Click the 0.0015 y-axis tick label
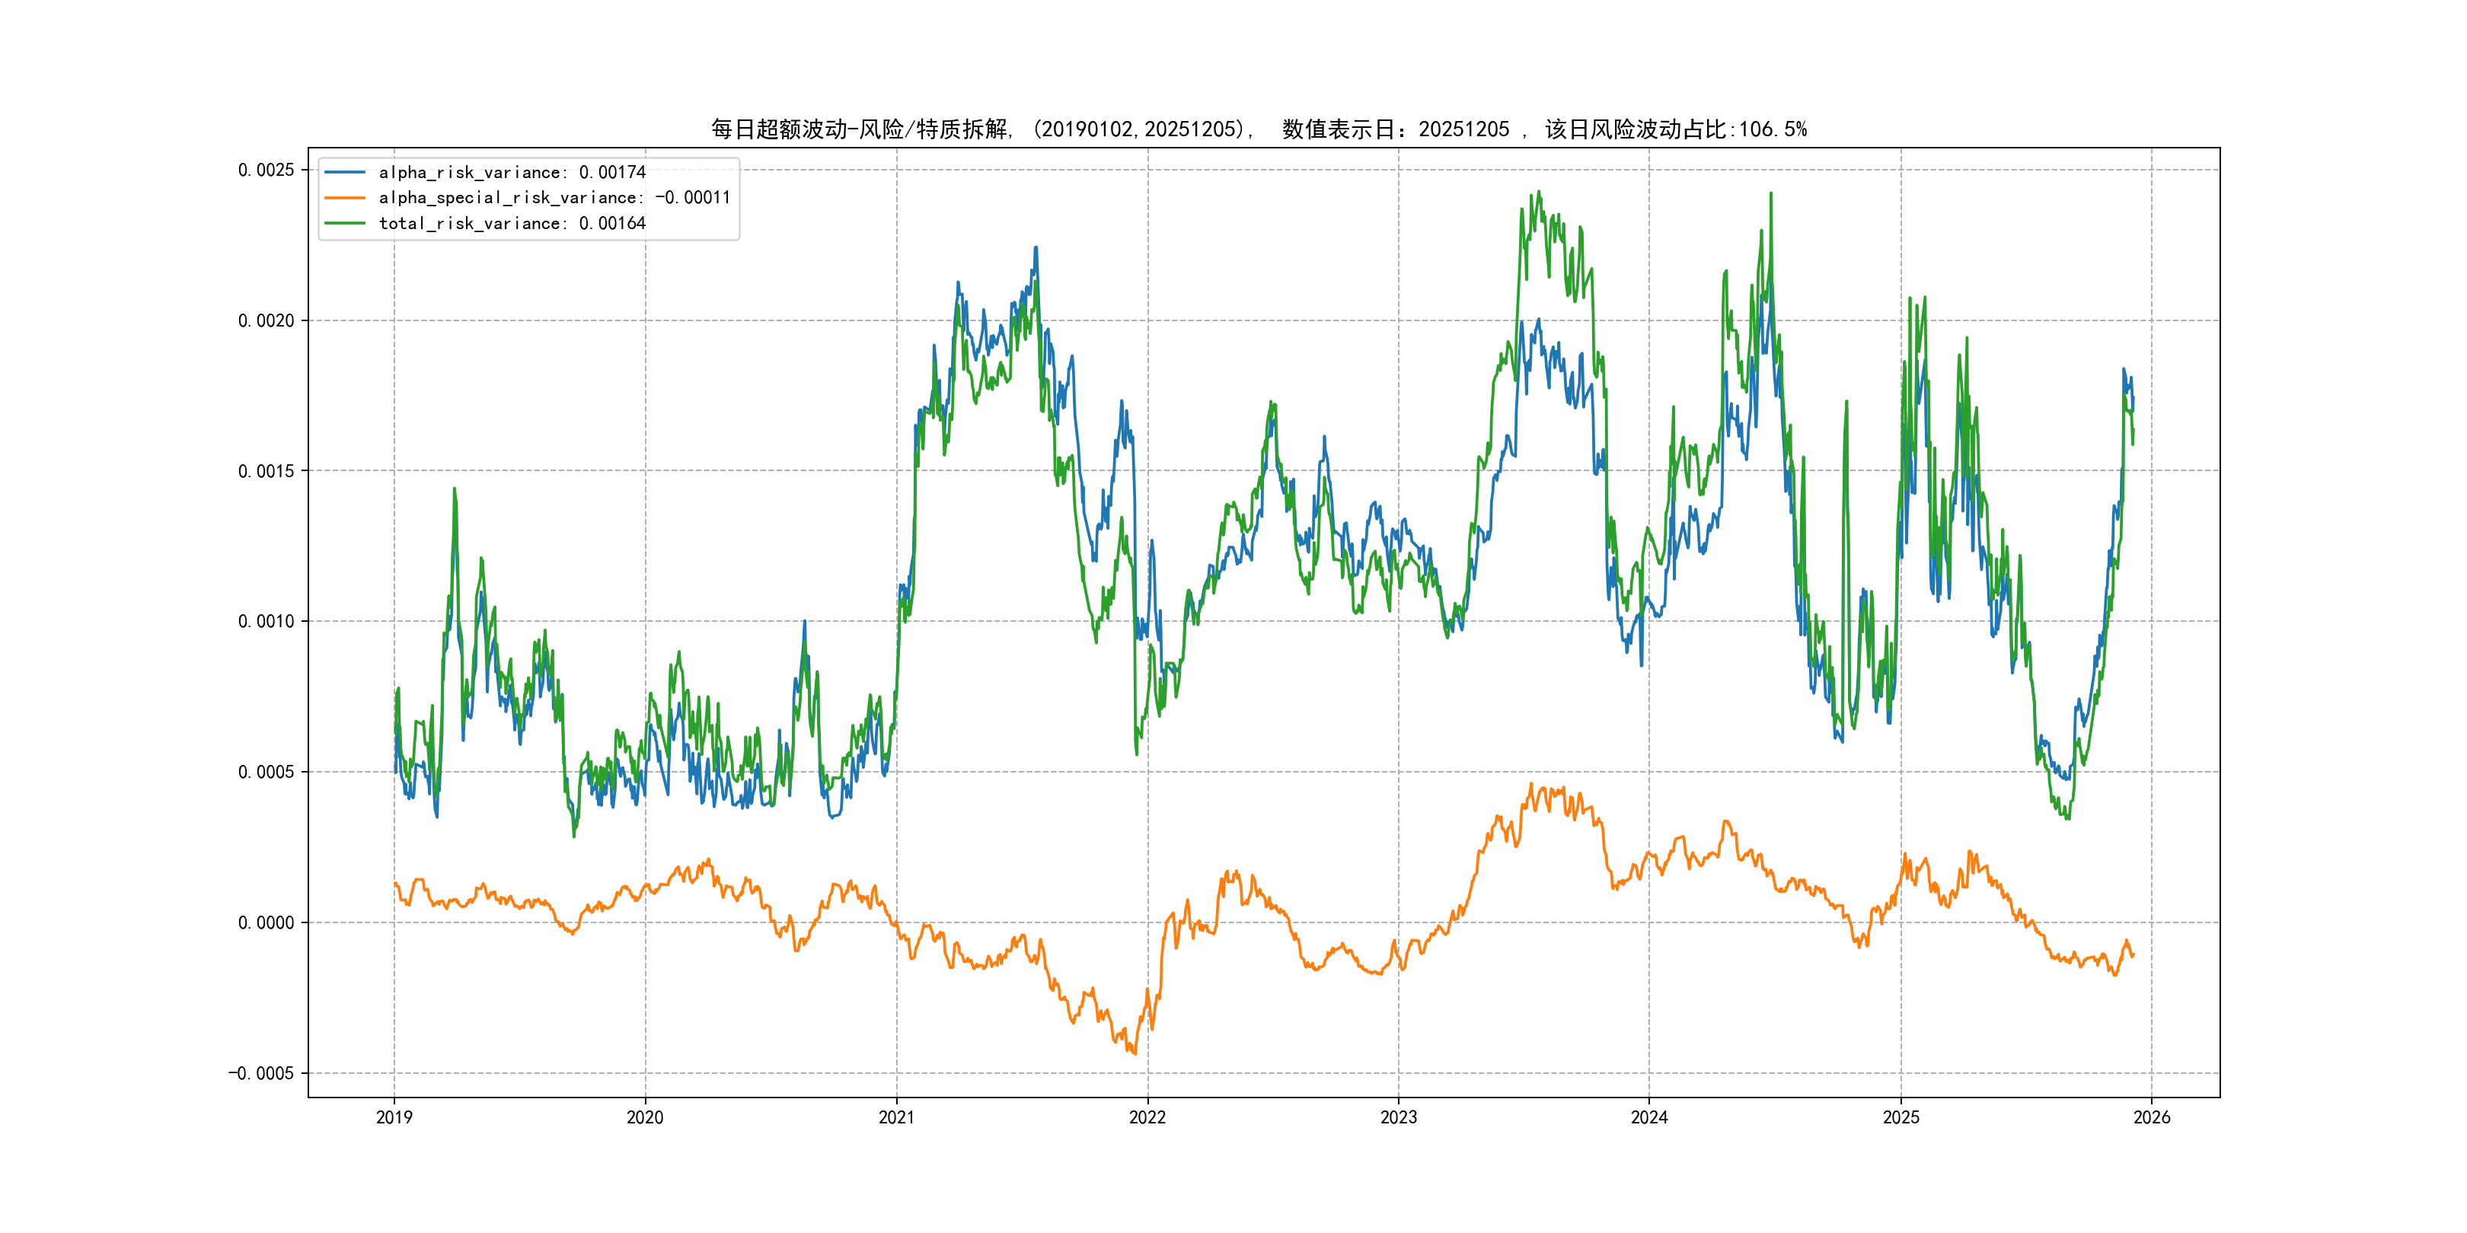This screenshot has height=1233, width=2467. click(x=265, y=471)
